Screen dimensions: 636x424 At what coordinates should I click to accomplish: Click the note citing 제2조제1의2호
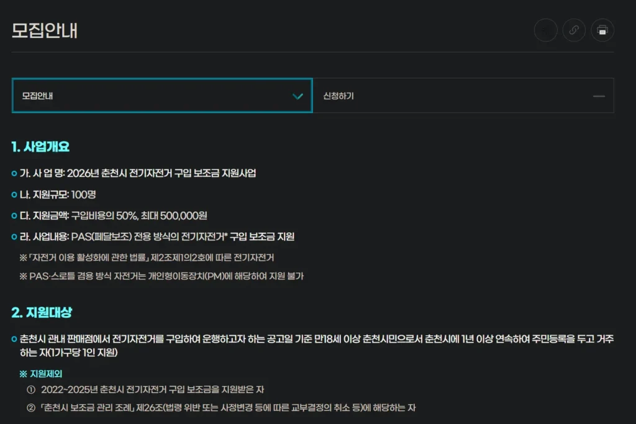point(147,258)
